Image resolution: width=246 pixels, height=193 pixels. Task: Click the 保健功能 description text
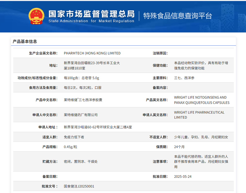pyautogui.click(x=201, y=65)
